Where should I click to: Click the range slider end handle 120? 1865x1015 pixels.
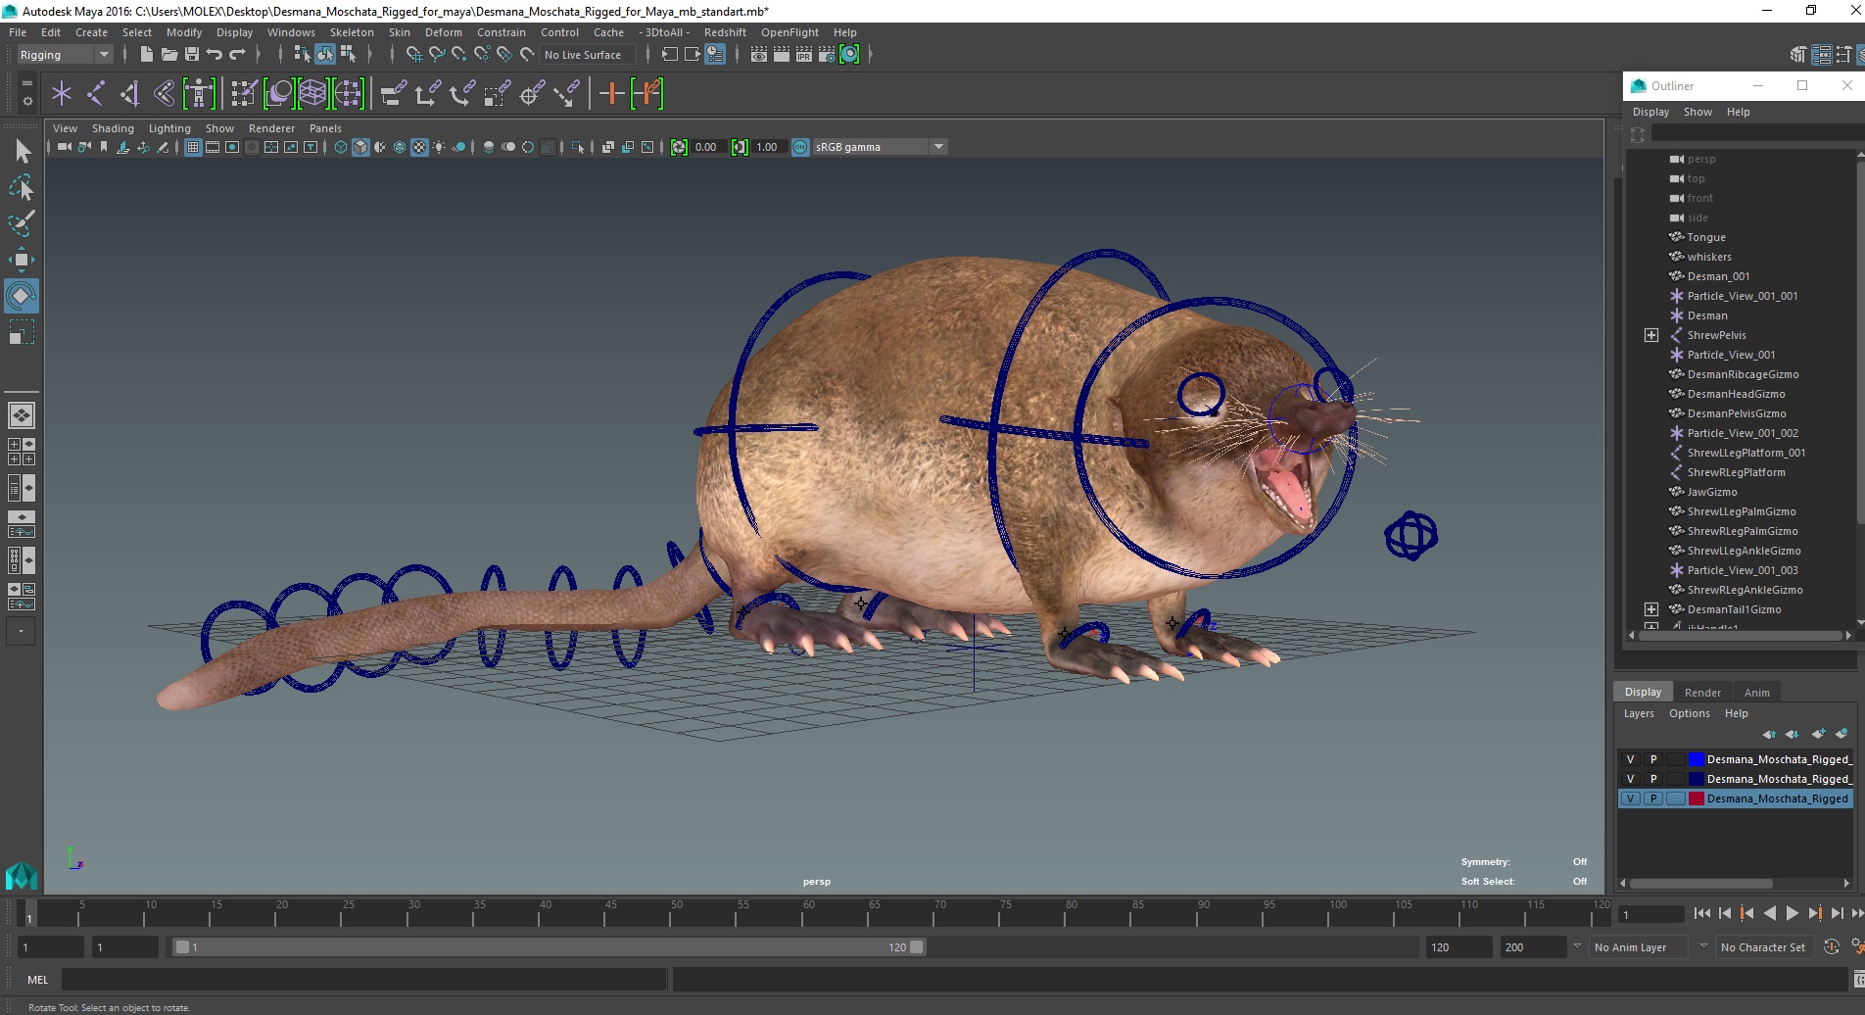coord(916,947)
